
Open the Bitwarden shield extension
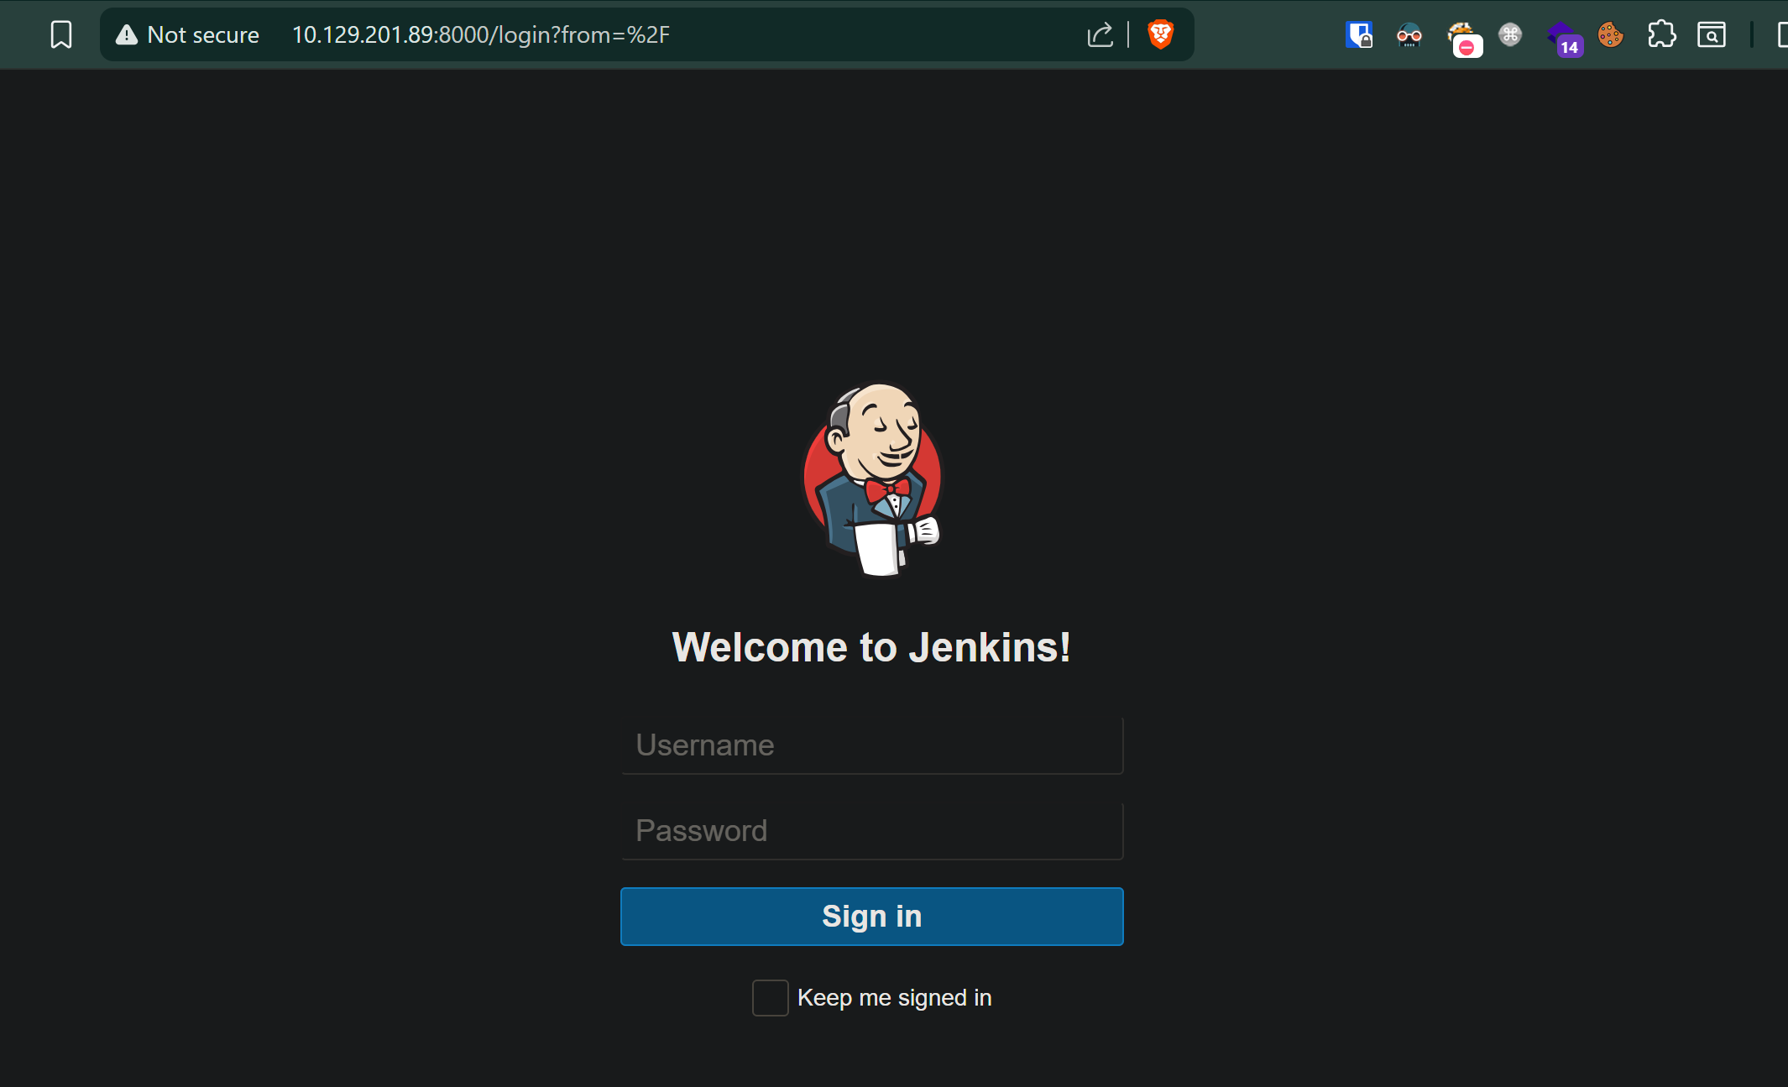(x=1359, y=34)
